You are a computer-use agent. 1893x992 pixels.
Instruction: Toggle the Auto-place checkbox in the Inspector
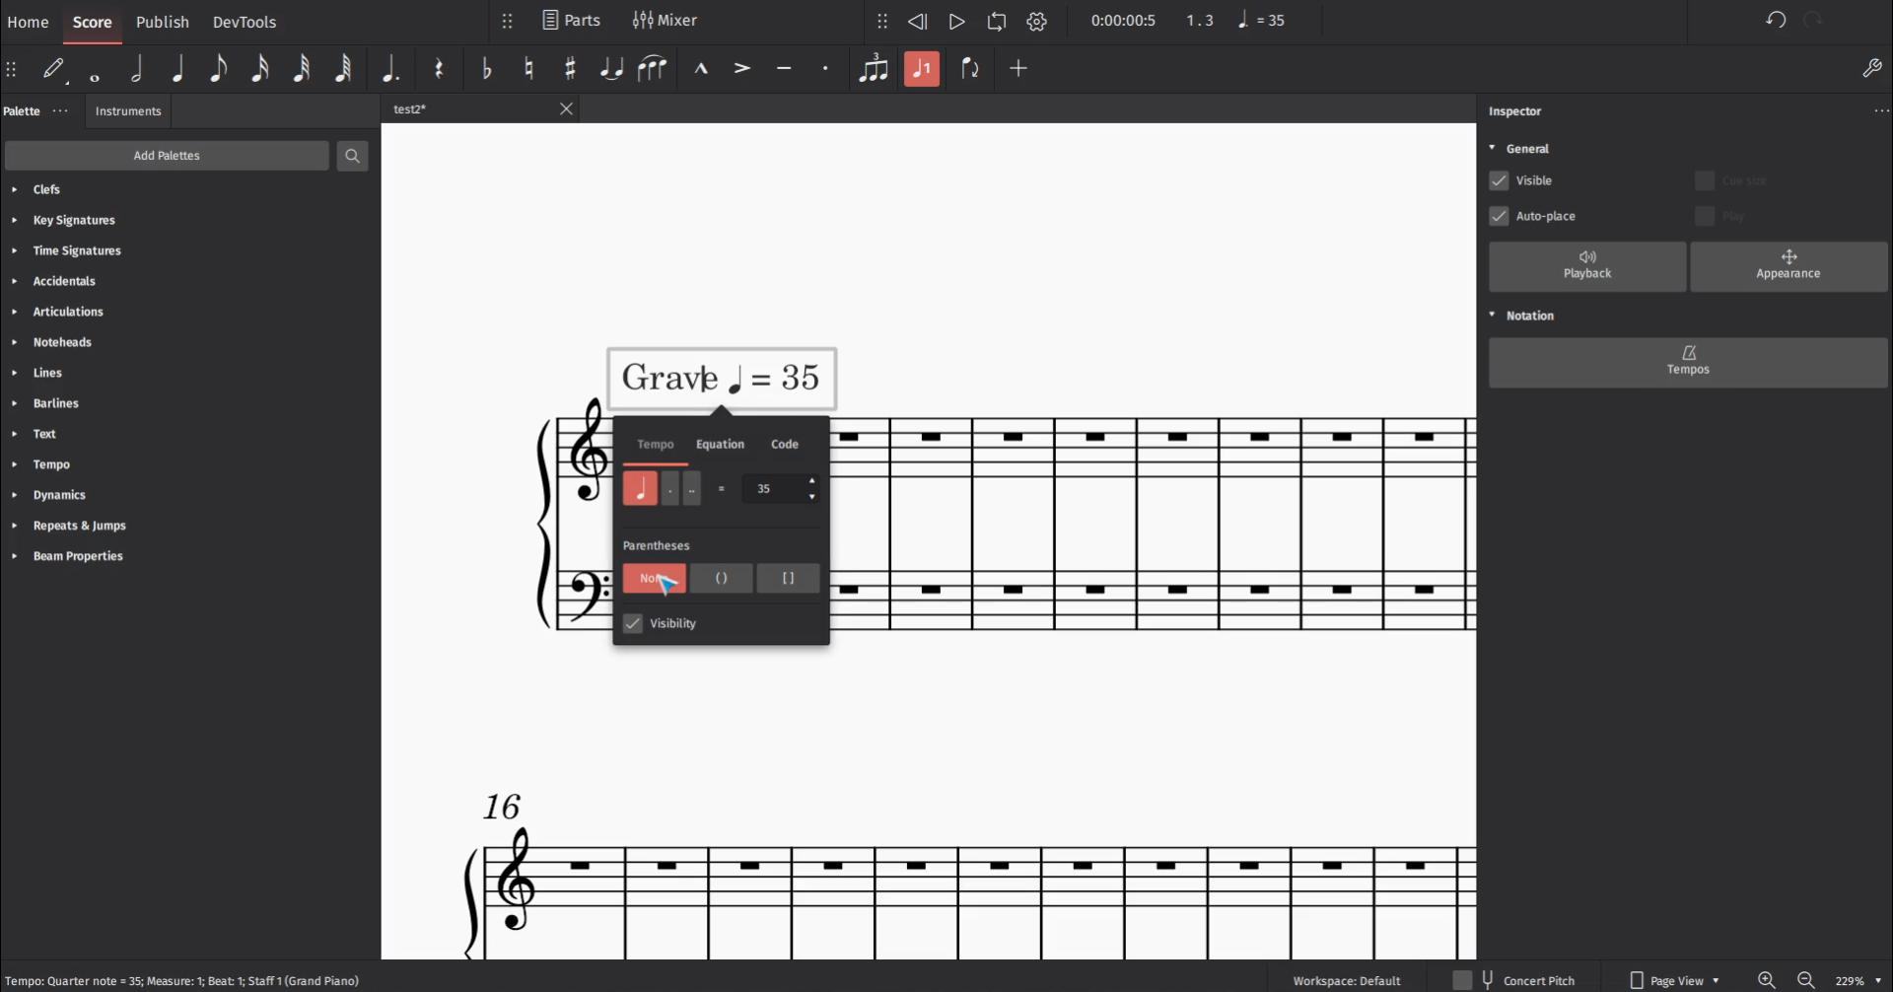coord(1499,216)
